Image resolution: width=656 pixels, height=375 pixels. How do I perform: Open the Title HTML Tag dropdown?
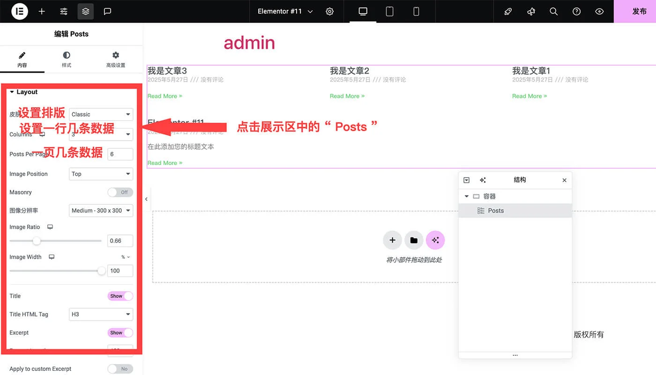pos(101,314)
